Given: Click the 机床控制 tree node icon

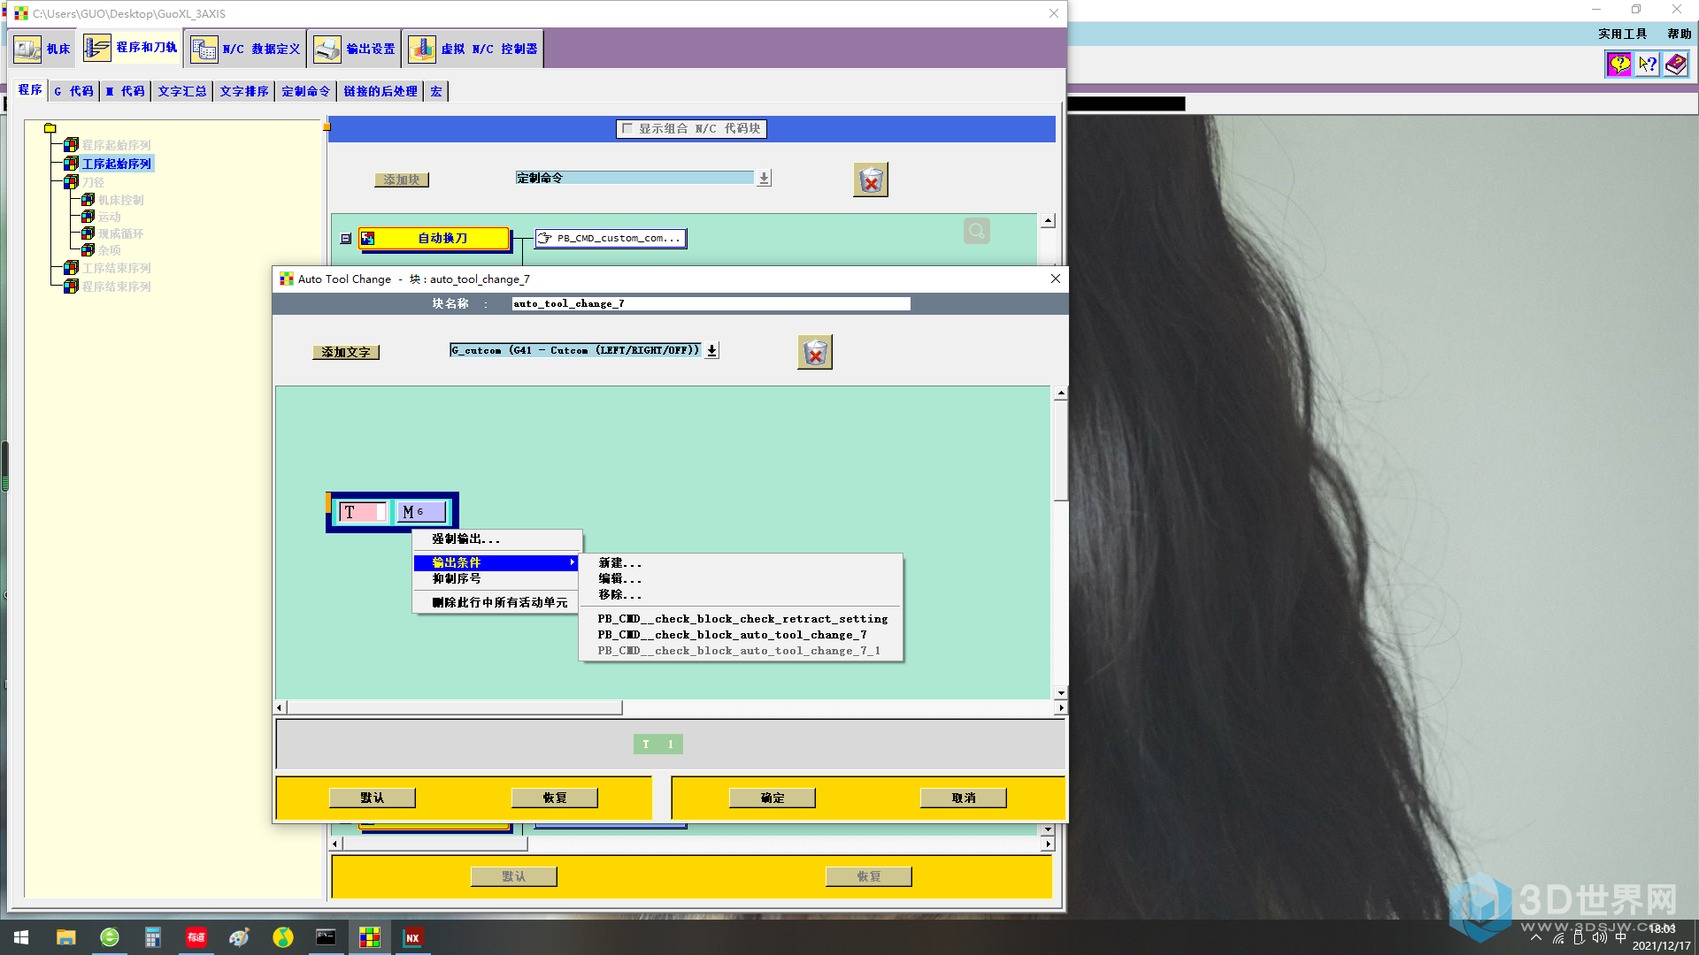Looking at the screenshot, I should coord(88,200).
